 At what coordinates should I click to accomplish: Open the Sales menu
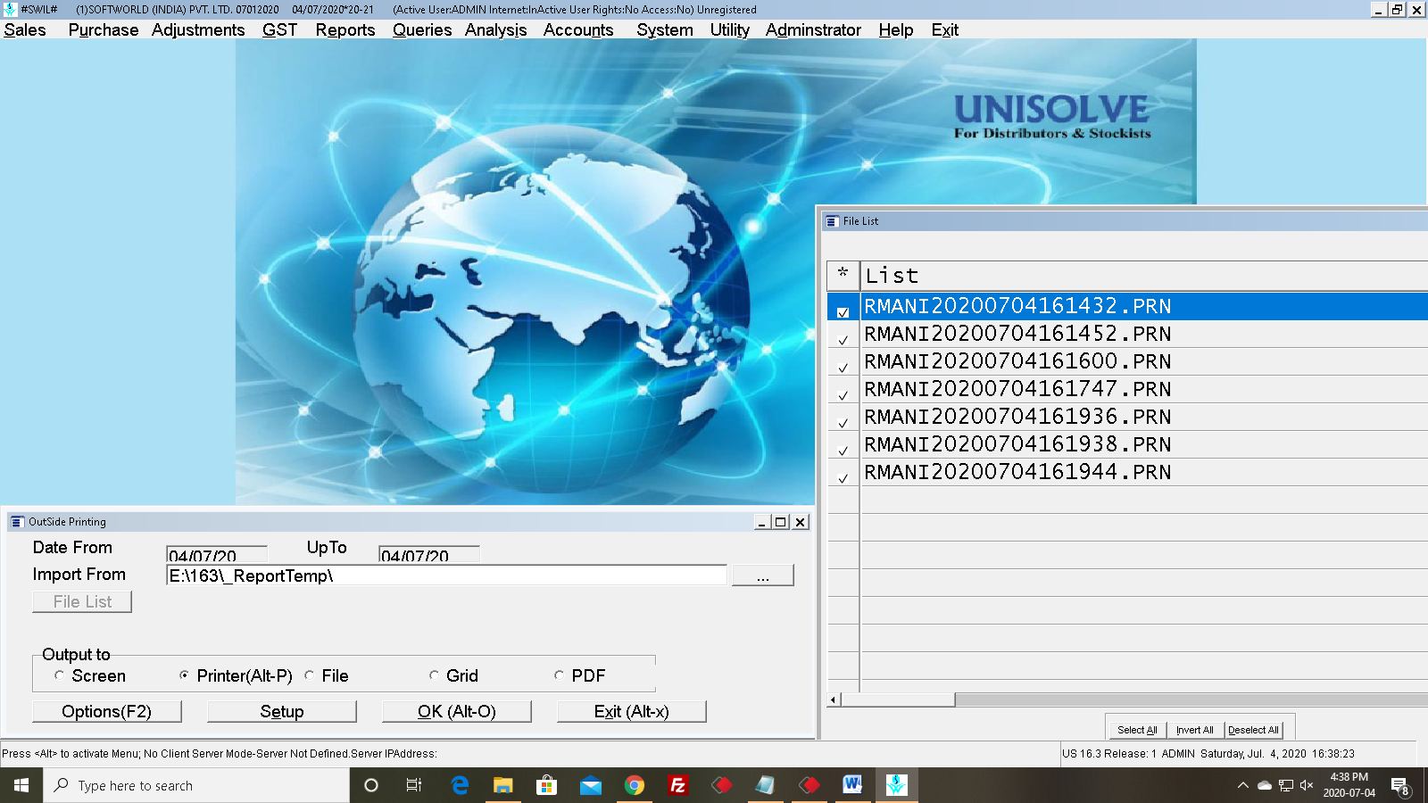pyautogui.click(x=25, y=29)
